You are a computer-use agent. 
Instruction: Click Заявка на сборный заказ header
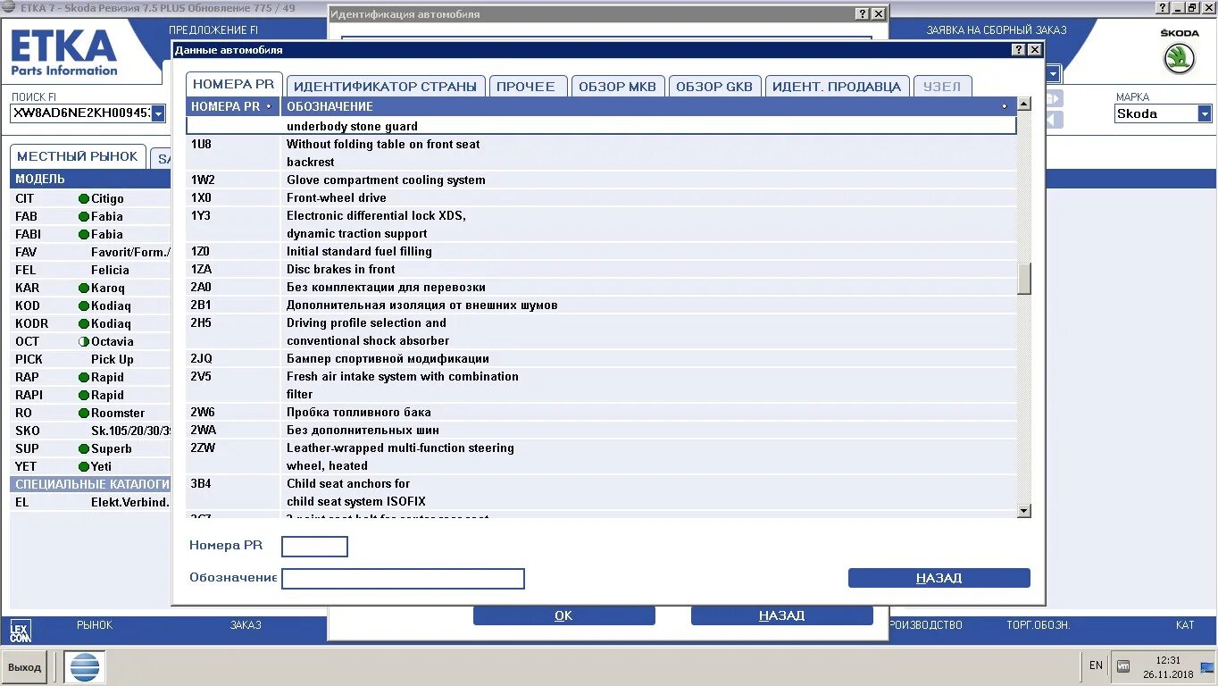(x=997, y=29)
